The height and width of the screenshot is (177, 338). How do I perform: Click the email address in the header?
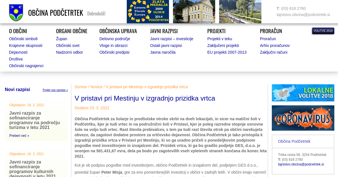point(303,15)
